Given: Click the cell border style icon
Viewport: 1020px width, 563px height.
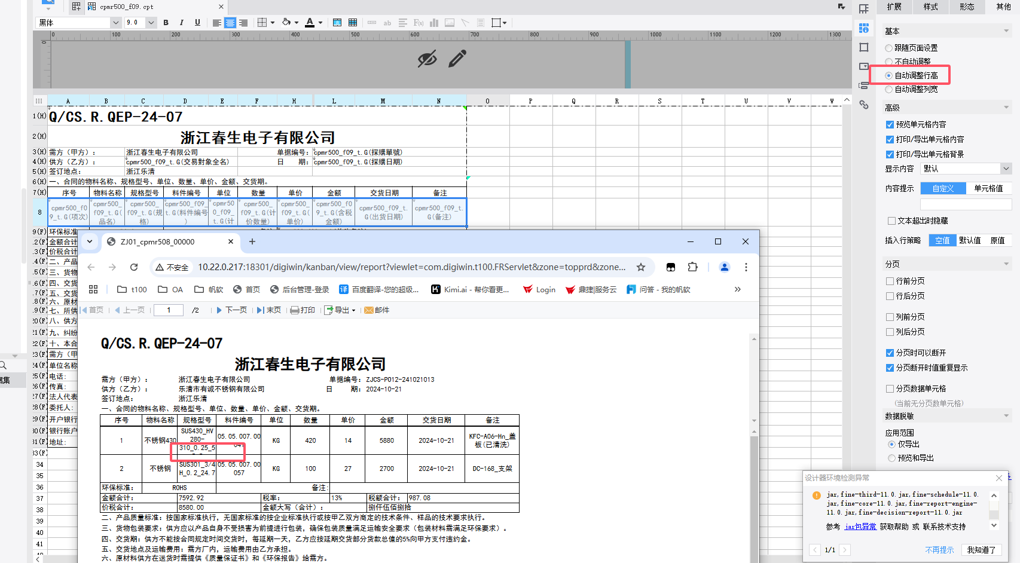Looking at the screenshot, I should [262, 23].
